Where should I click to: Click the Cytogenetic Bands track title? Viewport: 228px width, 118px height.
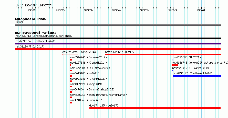(x=30, y=19)
